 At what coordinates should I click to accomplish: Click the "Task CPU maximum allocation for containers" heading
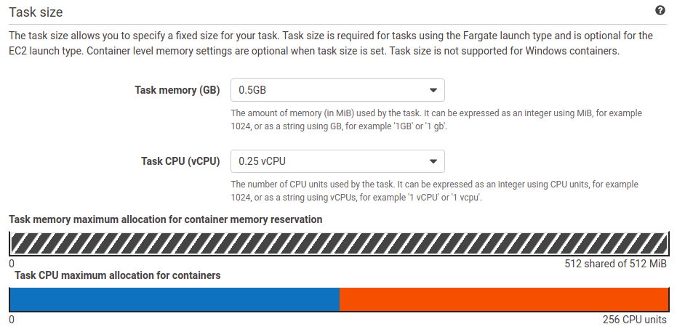(118, 275)
